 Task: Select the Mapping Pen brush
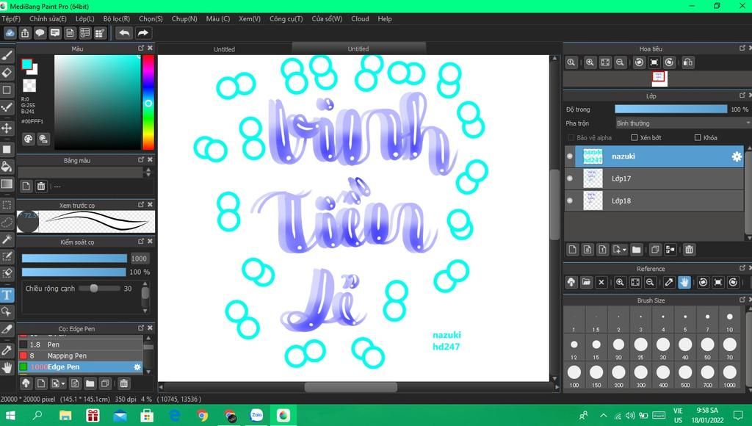(80, 355)
